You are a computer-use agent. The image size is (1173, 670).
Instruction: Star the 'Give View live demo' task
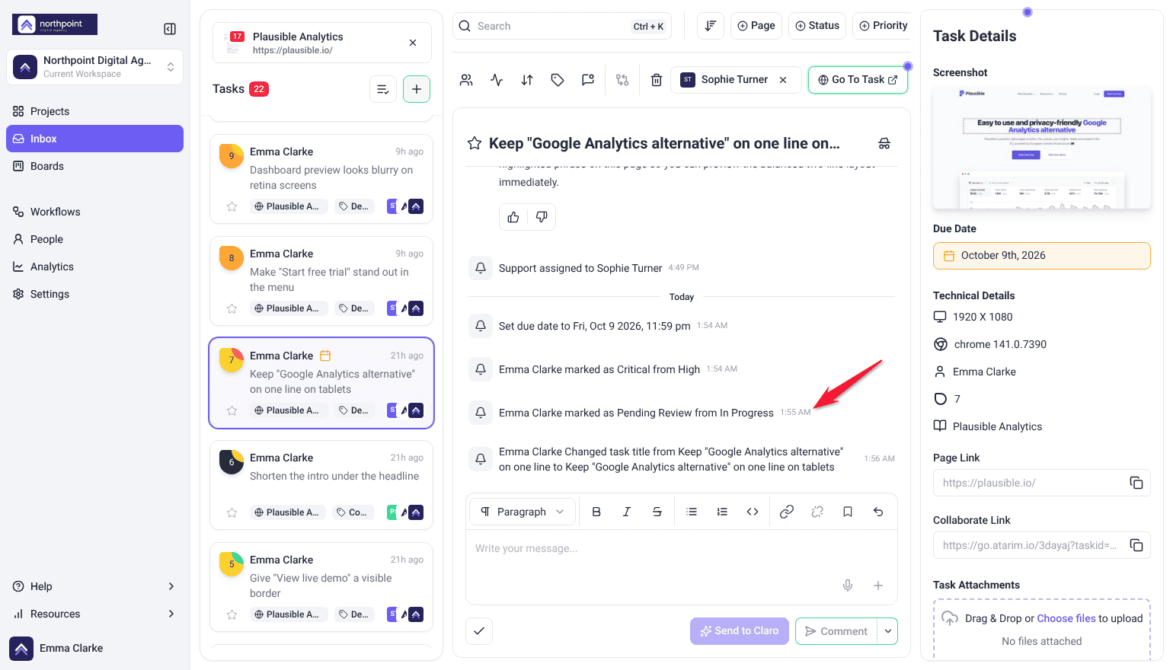232,614
